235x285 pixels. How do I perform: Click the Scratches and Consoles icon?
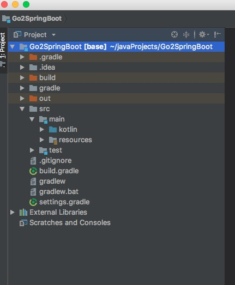[x=23, y=223]
